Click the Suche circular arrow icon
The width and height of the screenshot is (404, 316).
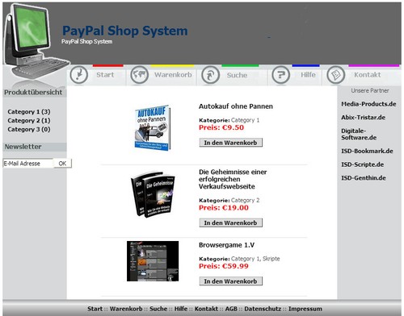[211, 75]
